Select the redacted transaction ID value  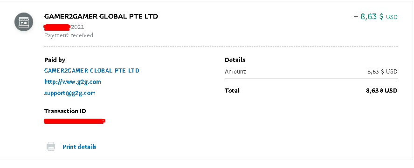click(x=75, y=121)
